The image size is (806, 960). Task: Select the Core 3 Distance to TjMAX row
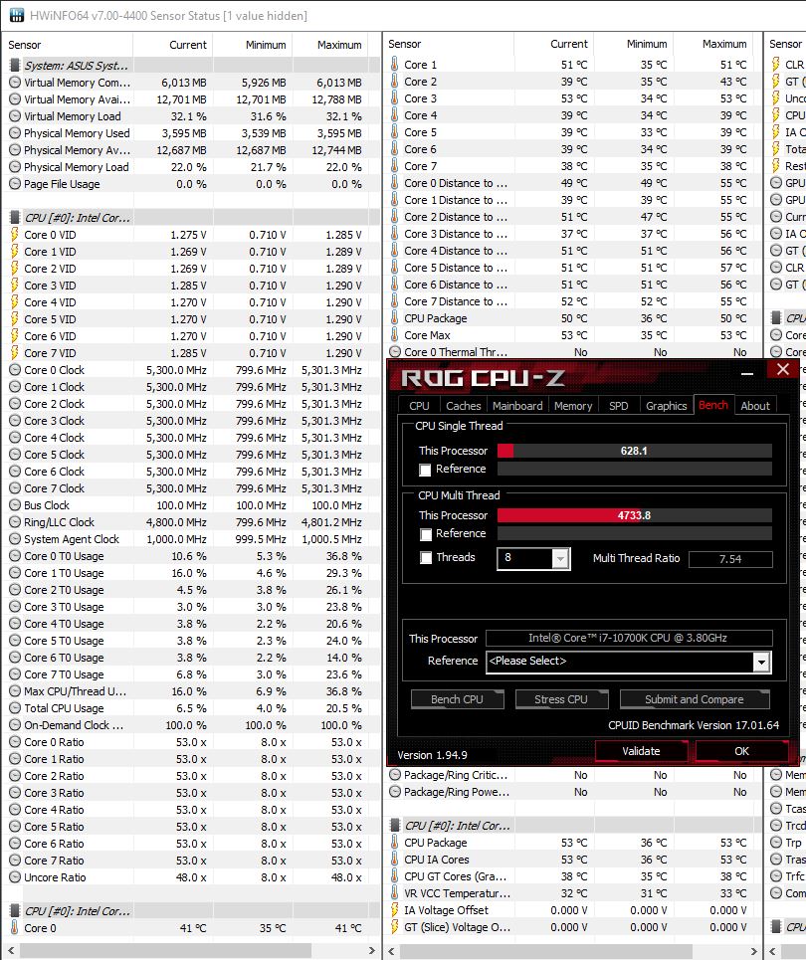point(572,234)
